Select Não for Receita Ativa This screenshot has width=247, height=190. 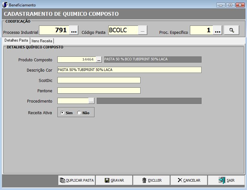click(79, 113)
